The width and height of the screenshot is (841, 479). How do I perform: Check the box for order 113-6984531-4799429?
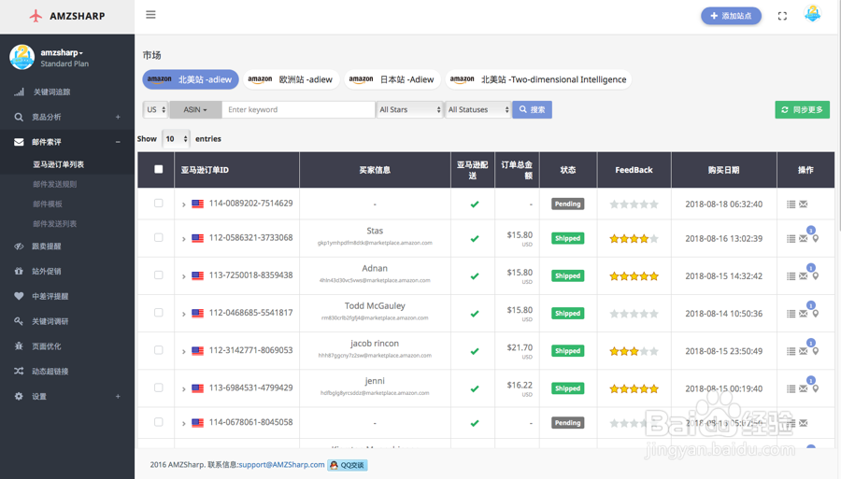[158, 387]
